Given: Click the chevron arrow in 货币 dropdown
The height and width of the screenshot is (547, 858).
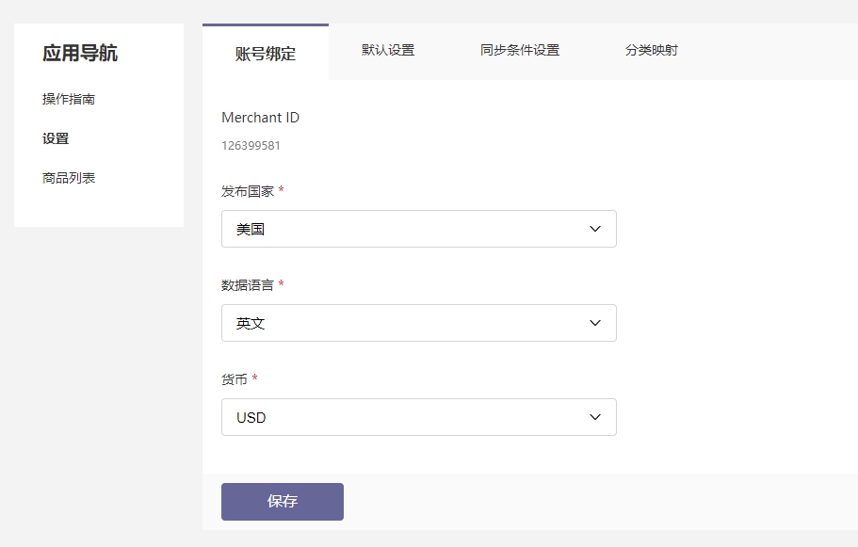Looking at the screenshot, I should pyautogui.click(x=594, y=417).
